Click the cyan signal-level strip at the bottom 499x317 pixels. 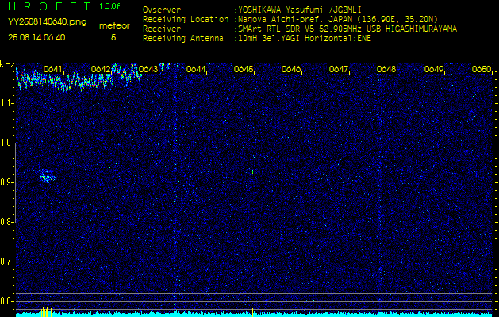pos(254,315)
